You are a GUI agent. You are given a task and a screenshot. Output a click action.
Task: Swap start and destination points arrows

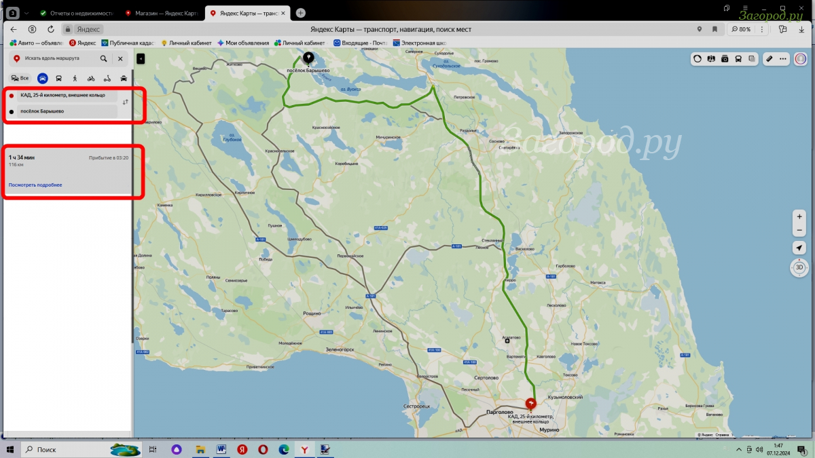coord(125,102)
